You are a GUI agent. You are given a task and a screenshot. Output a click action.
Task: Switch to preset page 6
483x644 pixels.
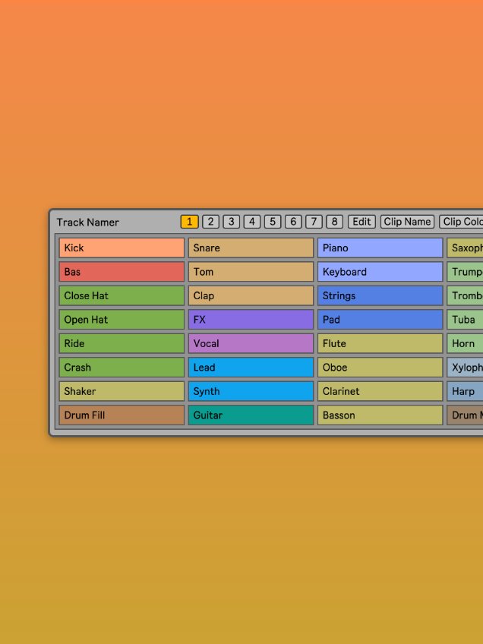click(x=293, y=222)
